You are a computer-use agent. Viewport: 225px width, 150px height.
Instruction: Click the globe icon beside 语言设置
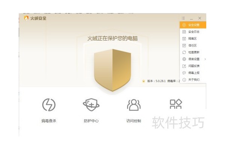click(184, 59)
